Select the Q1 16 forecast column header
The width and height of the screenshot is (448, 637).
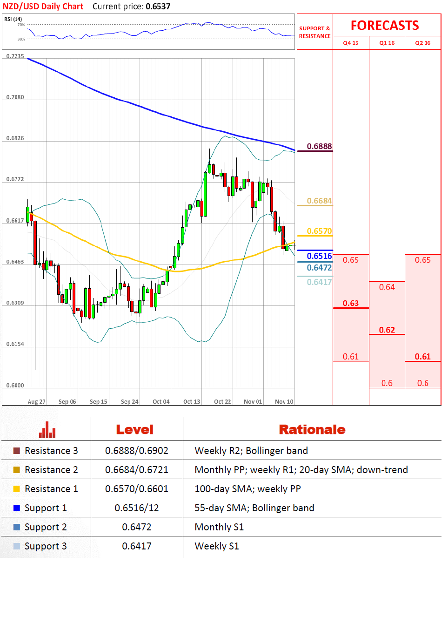(387, 43)
